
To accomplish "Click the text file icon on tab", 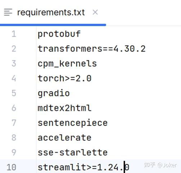I will click(8, 12).
